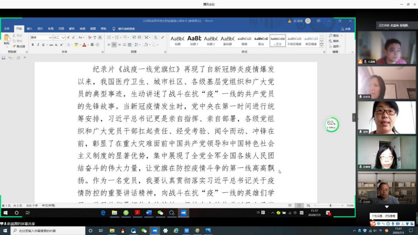Screen dimensions: 418x235
Task: Switch to the 插入 ribbon tab
Action: point(29,29)
